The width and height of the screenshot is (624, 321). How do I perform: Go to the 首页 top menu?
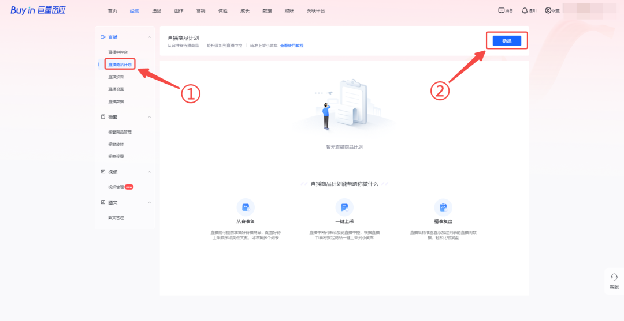[112, 11]
